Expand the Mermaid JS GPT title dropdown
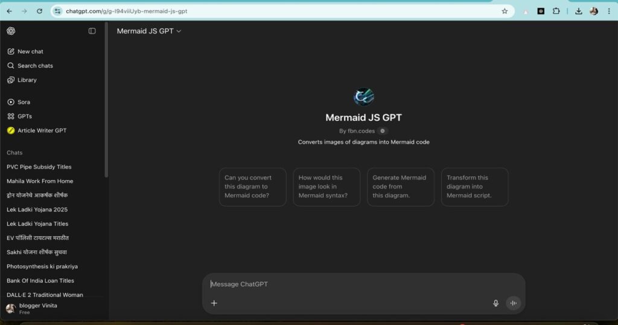This screenshot has width=618, height=325. coord(149,31)
